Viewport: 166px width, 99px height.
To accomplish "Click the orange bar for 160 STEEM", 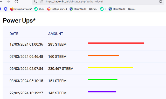I will click(103, 55).
